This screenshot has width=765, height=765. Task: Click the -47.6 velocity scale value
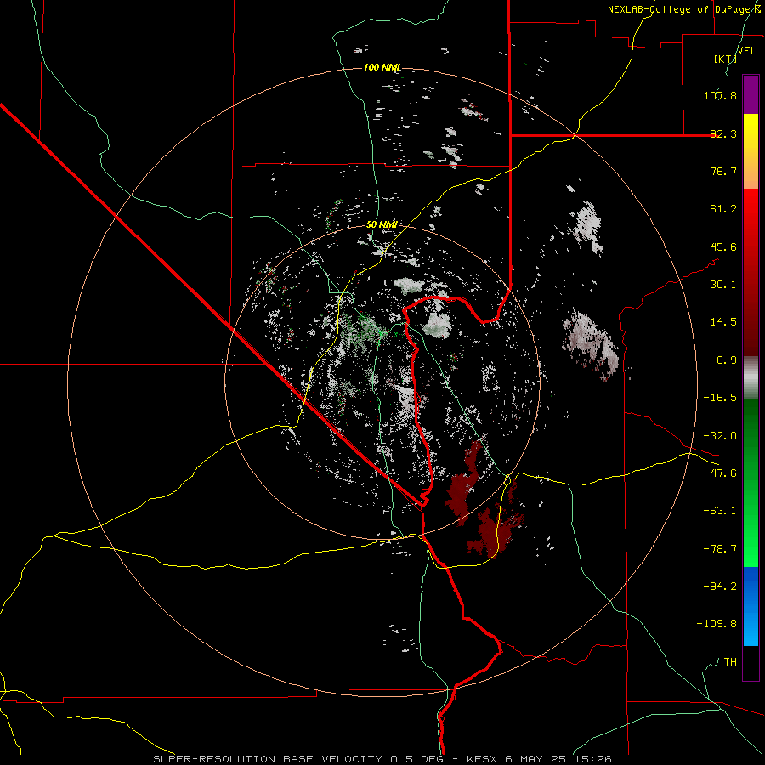pos(720,473)
